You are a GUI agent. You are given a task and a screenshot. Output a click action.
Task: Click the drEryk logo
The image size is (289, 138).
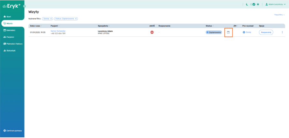pyautogui.click(x=11, y=6)
